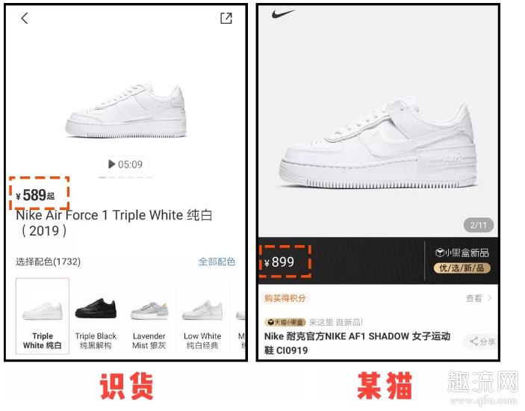Image resolution: width=525 pixels, height=411 pixels.
Task: Tap the ¥899 price
Action: pyautogui.click(x=279, y=262)
